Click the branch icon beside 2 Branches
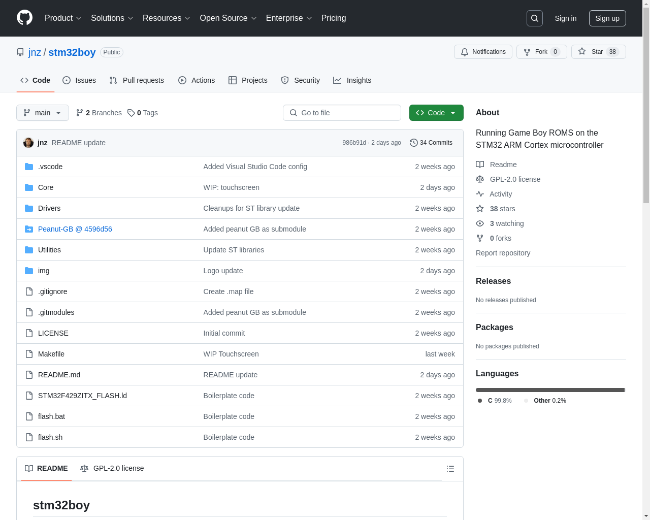This screenshot has height=520, width=650. click(80, 113)
